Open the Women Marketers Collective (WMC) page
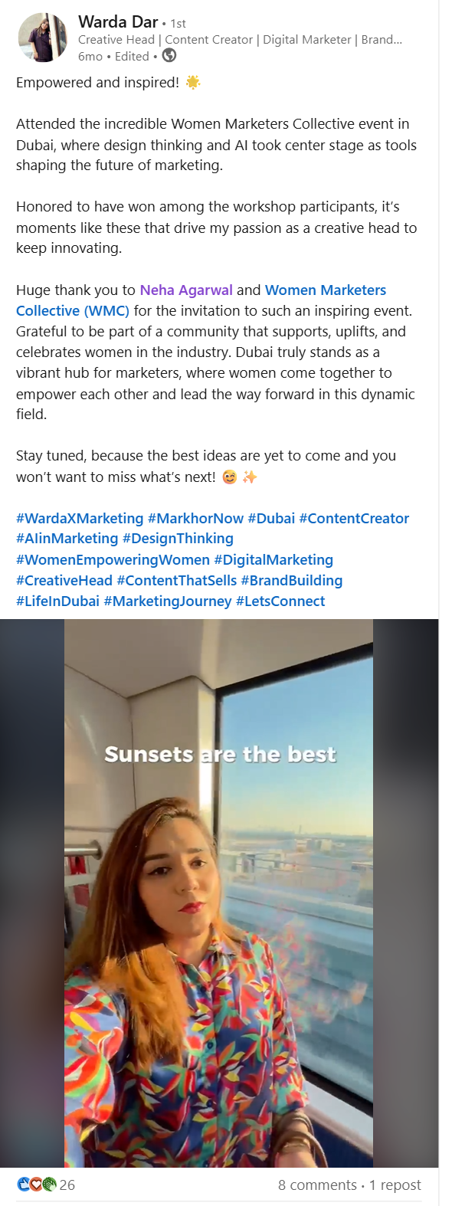The image size is (452, 1206). 201,300
